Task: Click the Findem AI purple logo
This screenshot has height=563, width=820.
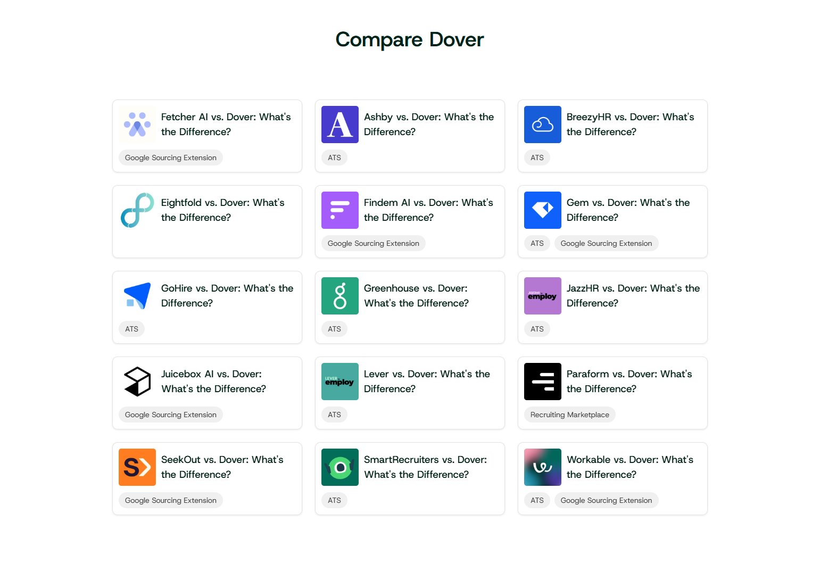Action: tap(340, 210)
